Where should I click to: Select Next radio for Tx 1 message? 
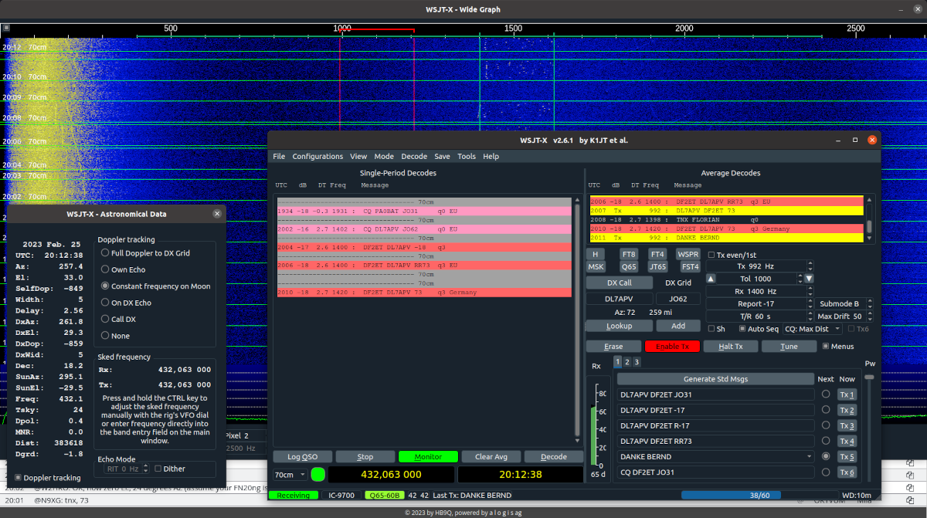click(x=826, y=394)
